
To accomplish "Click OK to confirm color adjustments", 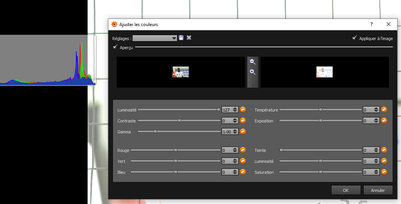I will point(346,190).
